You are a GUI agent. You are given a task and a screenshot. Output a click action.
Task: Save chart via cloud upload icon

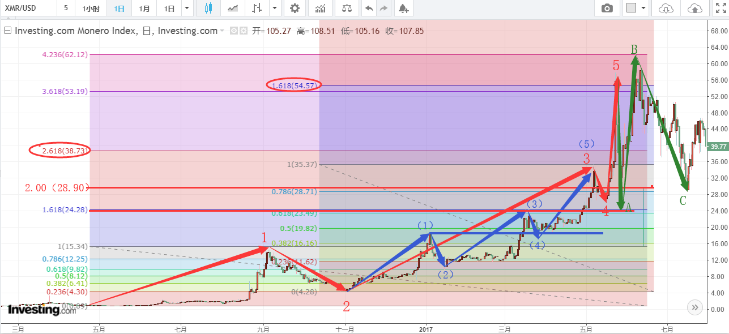click(694, 8)
